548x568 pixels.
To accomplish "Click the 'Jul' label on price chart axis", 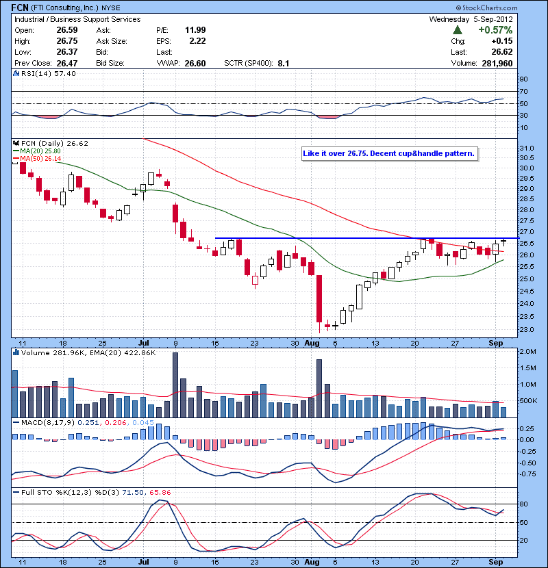I will click(x=144, y=343).
